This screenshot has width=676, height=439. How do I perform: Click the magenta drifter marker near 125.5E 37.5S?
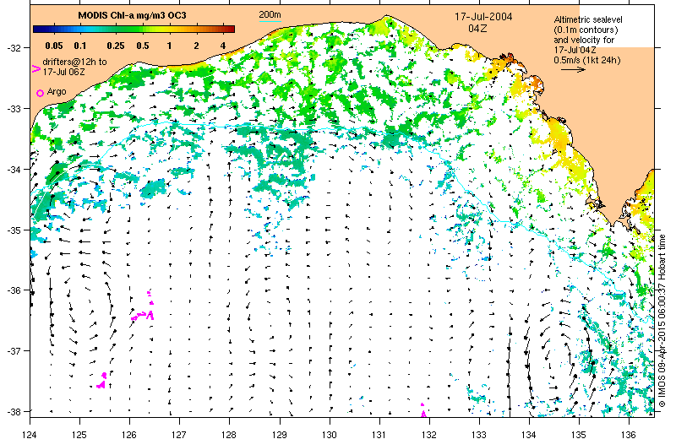[x=102, y=381]
